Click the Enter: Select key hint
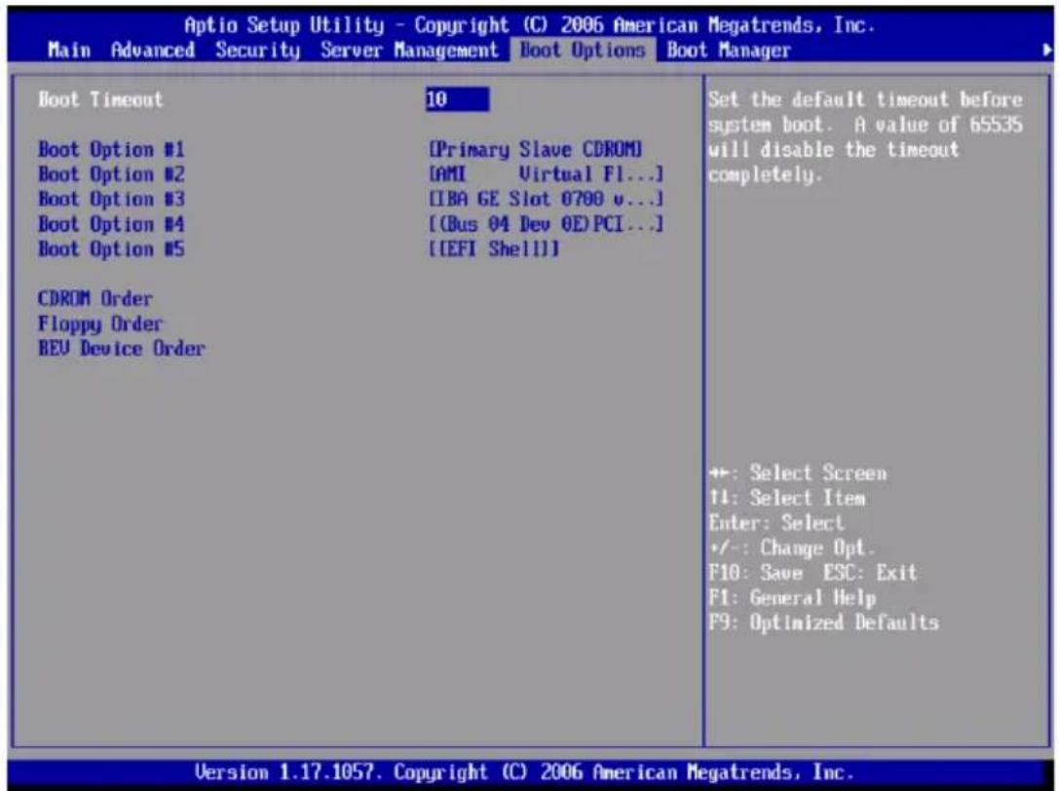 tap(776, 523)
